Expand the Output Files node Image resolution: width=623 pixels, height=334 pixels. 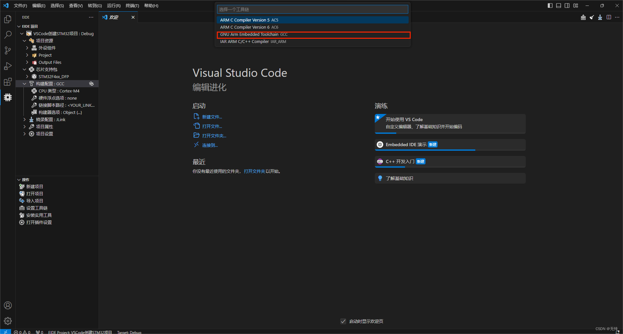point(27,62)
